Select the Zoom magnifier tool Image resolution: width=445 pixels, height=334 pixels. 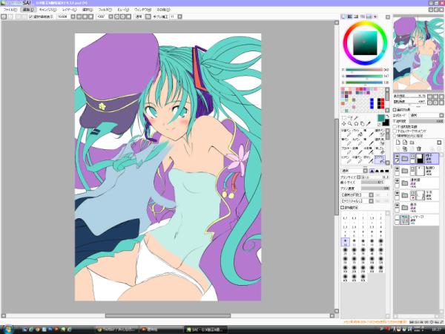[x=350, y=124]
